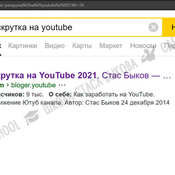Open the Новости tab
Viewport: 175px width, 175px height.
(x=143, y=45)
